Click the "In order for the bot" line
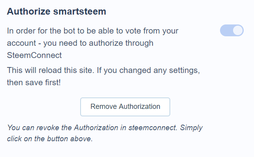This screenshot has width=254, height=157. coord(93,31)
